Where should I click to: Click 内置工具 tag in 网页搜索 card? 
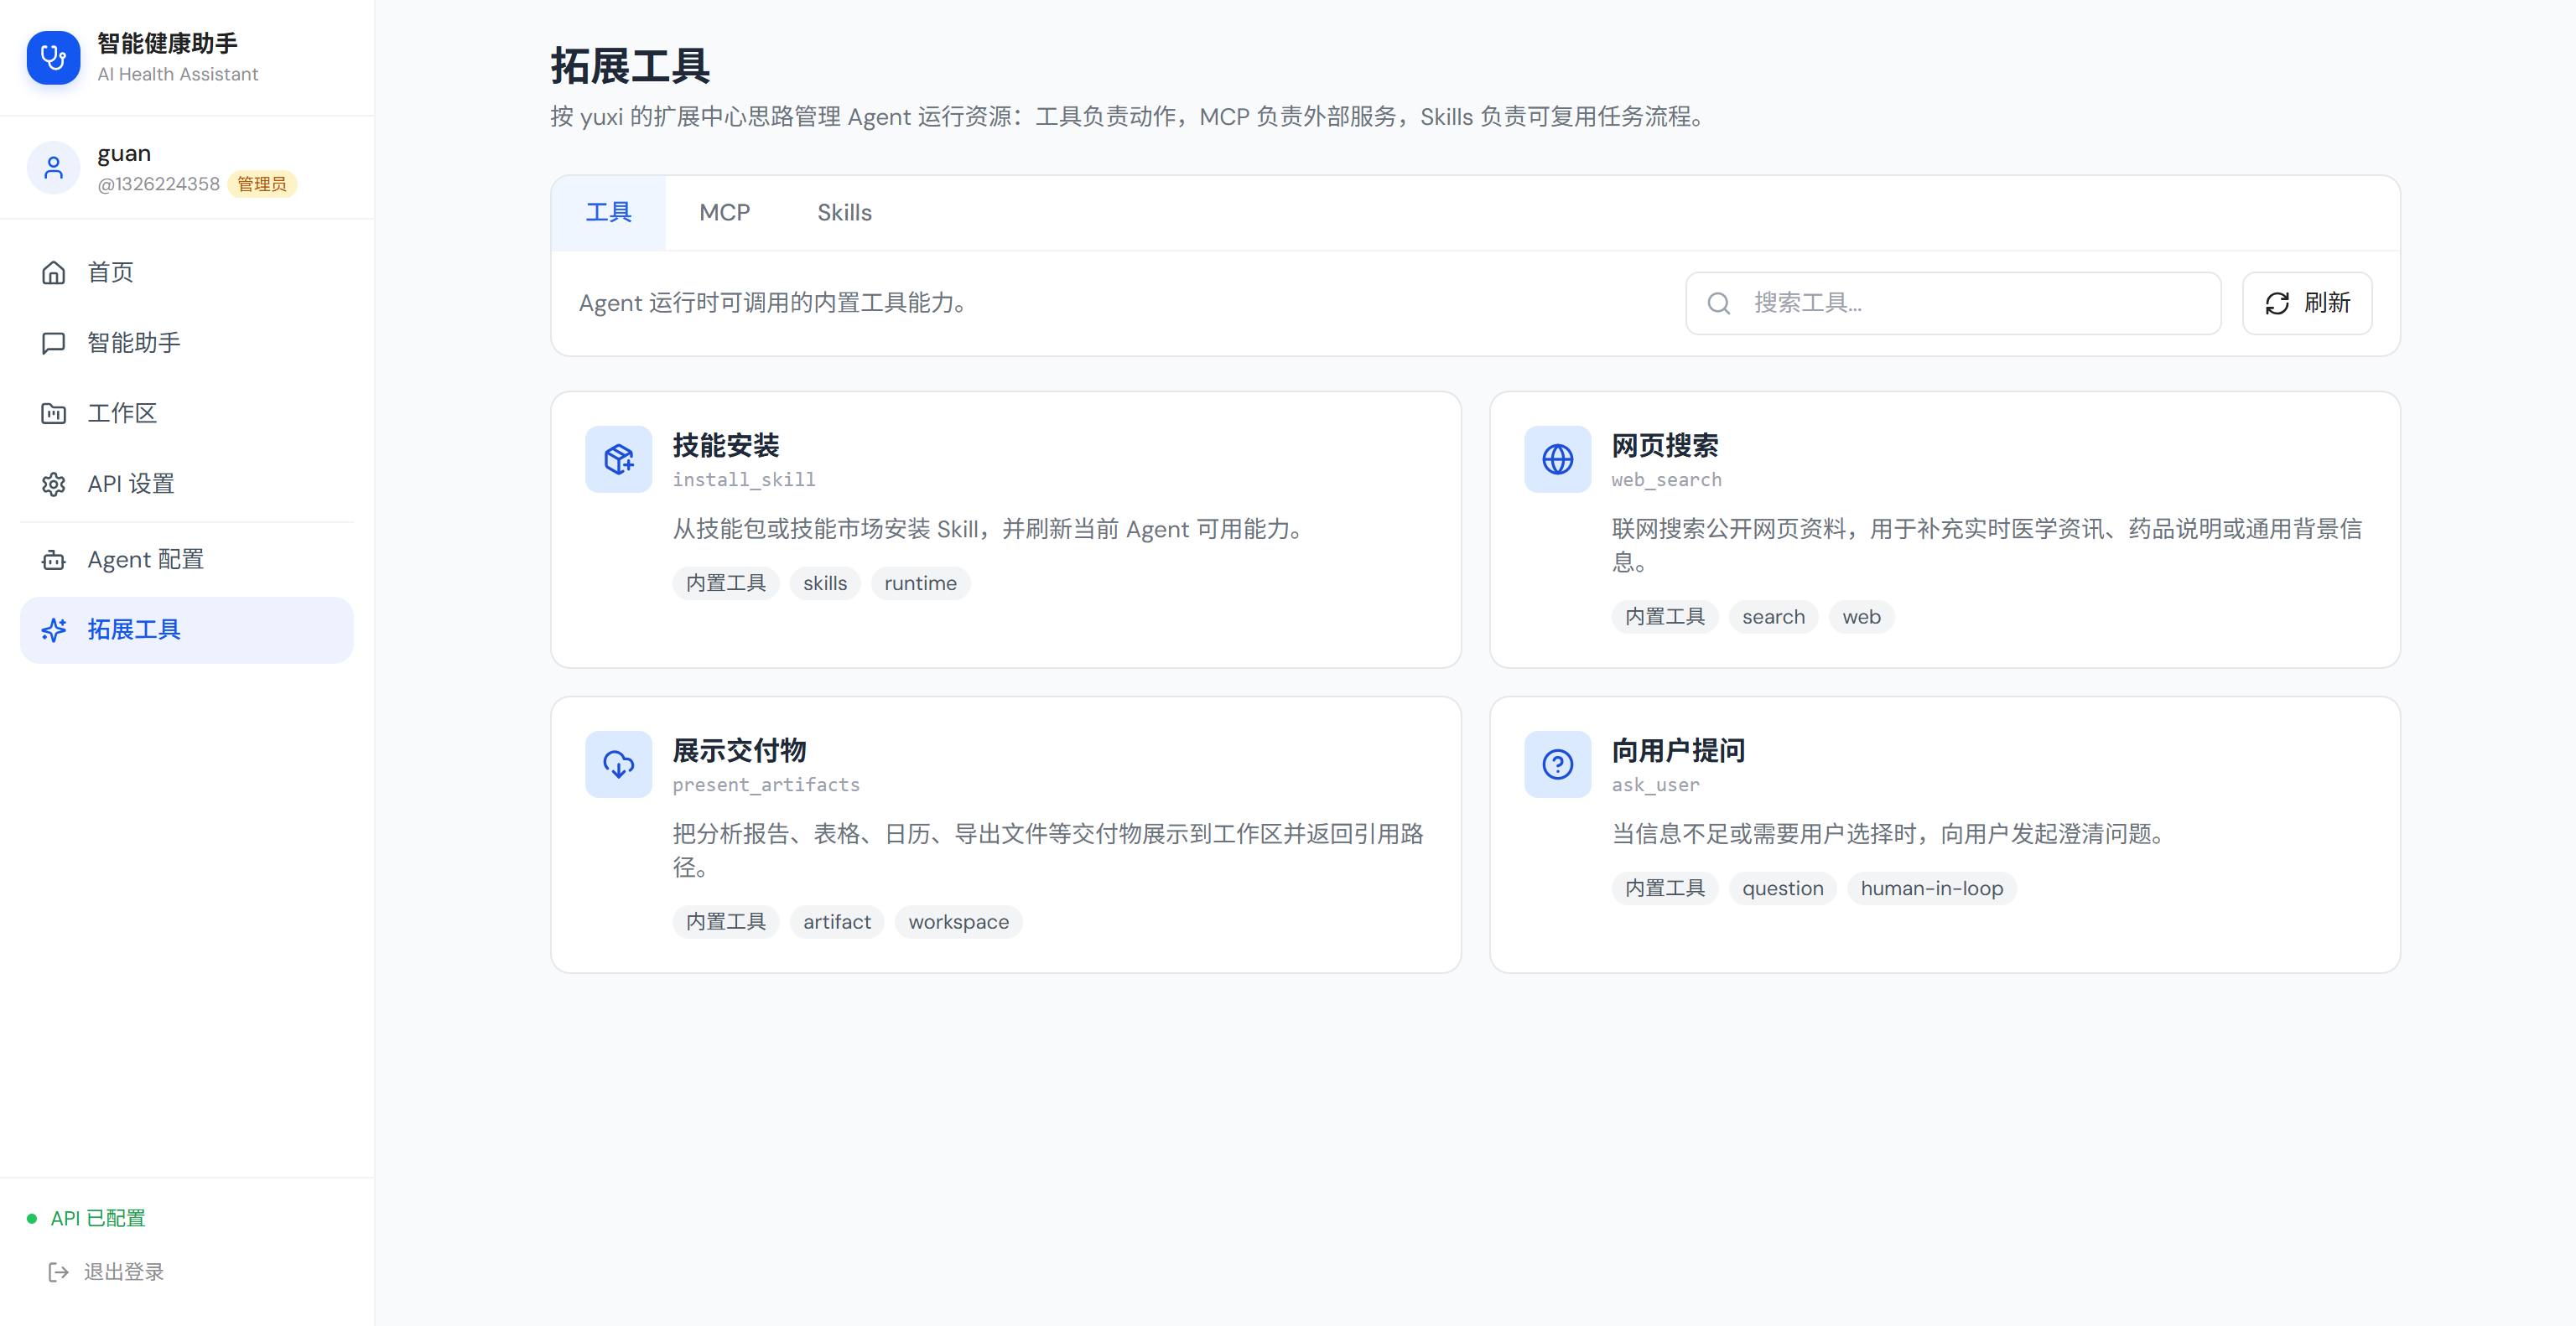(1664, 617)
